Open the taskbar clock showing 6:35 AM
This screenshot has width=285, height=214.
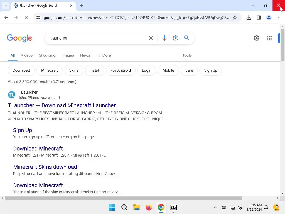(254, 207)
